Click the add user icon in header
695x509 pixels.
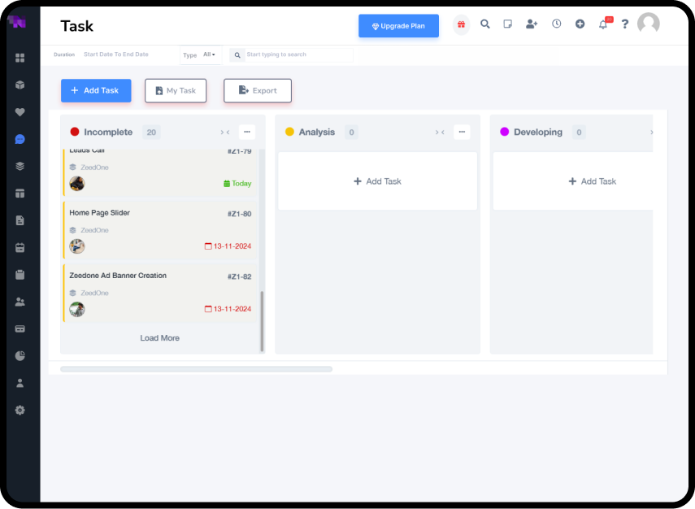[x=532, y=24]
